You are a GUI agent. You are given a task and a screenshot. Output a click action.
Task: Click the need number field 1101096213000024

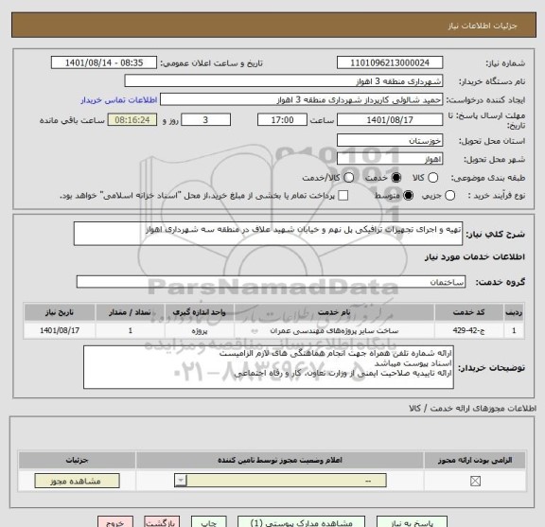(390, 62)
